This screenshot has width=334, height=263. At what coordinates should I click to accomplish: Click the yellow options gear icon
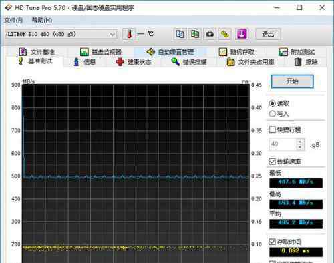pos(225,34)
